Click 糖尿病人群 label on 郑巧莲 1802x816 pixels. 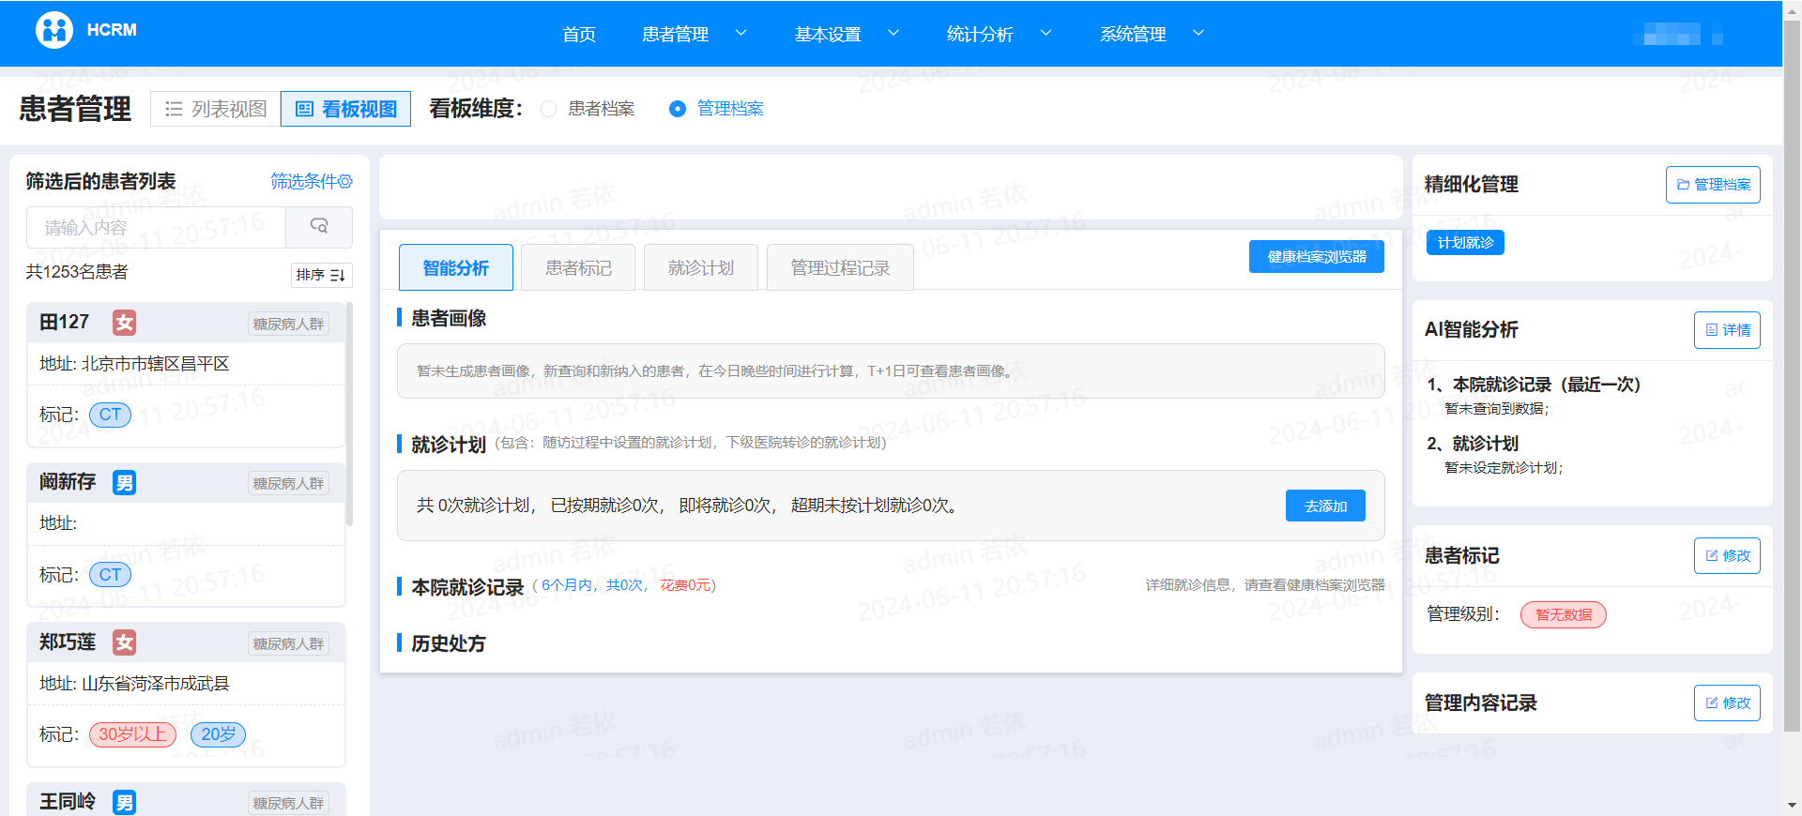[288, 643]
